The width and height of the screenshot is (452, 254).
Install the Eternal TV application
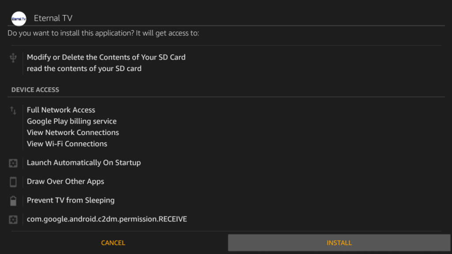tap(339, 243)
